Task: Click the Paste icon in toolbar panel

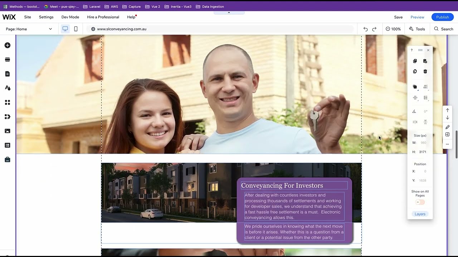Action: (425, 61)
